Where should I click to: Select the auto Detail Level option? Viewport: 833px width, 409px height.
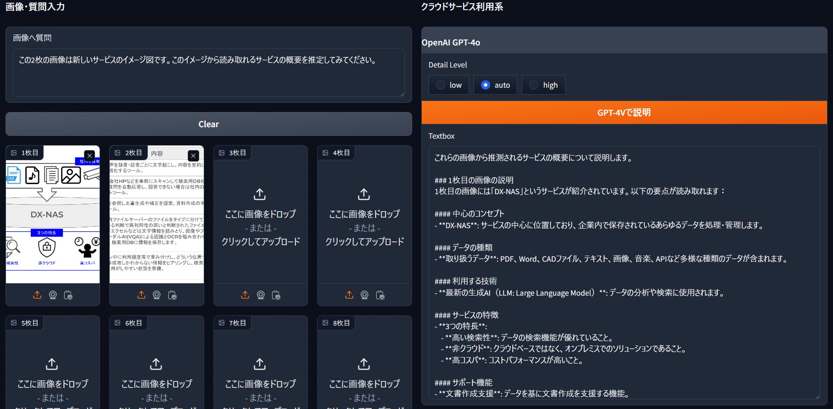pyautogui.click(x=495, y=85)
